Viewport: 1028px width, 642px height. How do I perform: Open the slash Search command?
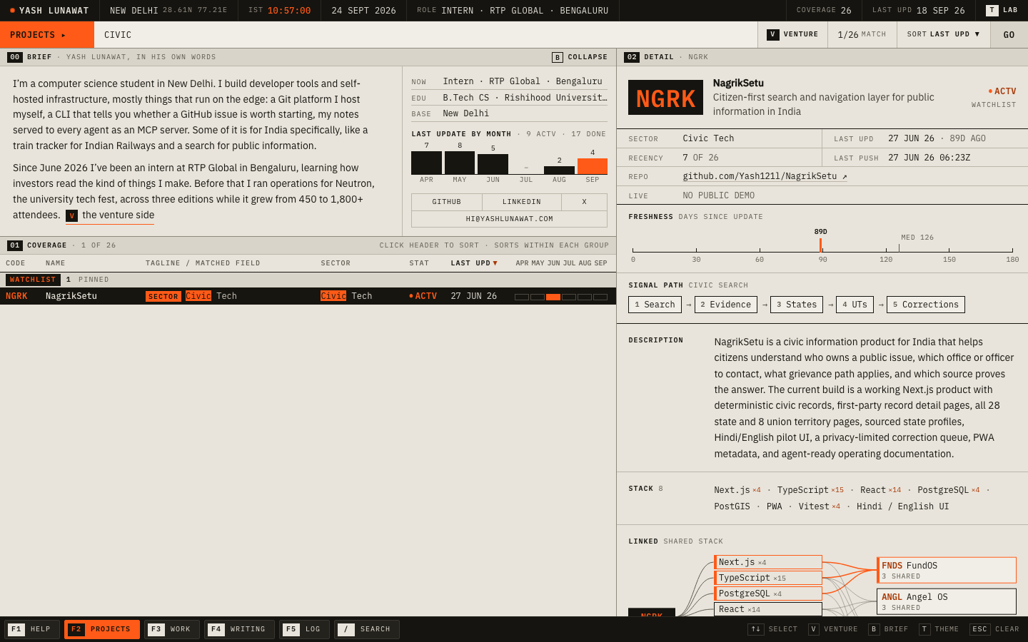point(367,629)
